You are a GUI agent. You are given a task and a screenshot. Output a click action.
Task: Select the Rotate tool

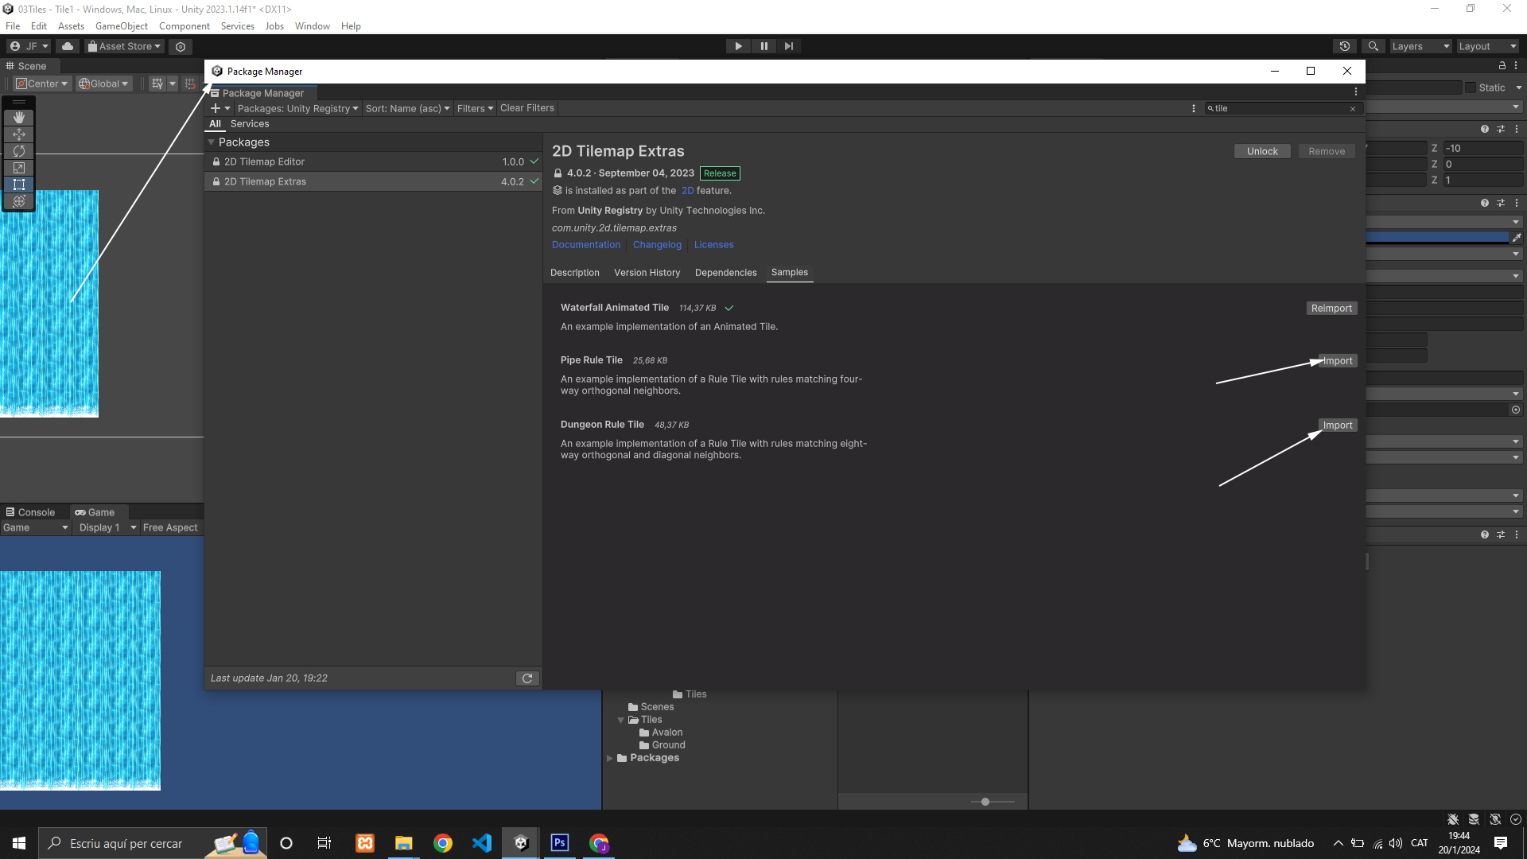click(x=19, y=151)
